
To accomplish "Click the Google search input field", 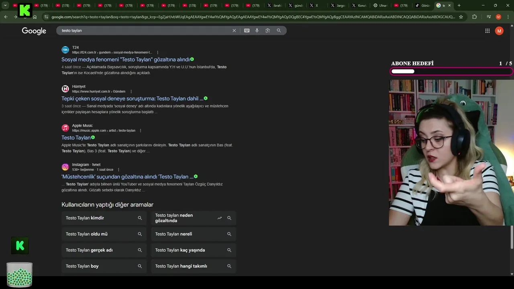I will pyautogui.click(x=145, y=31).
